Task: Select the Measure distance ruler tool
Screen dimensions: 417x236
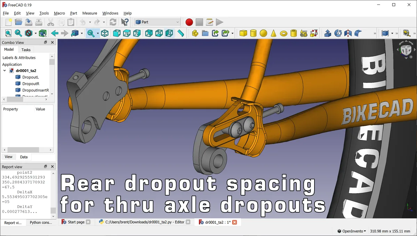Action: 180,33
